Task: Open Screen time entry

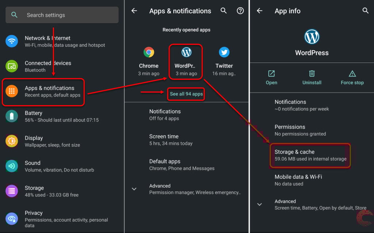Action: click(x=187, y=140)
